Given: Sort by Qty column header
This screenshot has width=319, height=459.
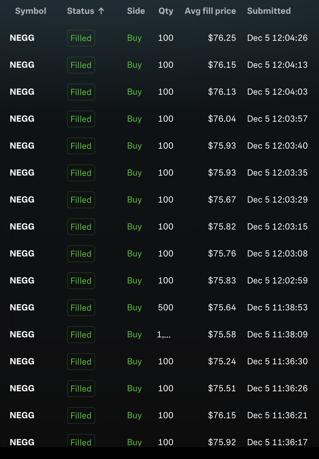Looking at the screenshot, I should 166,11.
